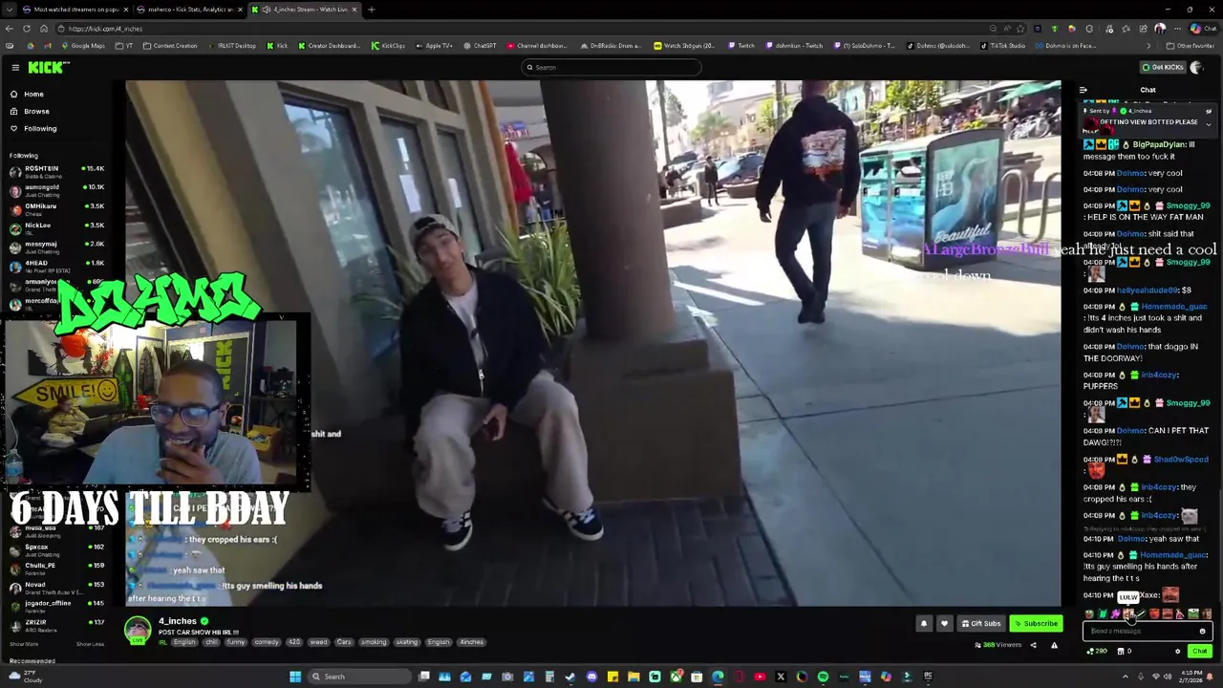Click the skating tag
This screenshot has height=688, width=1223.
point(407,642)
